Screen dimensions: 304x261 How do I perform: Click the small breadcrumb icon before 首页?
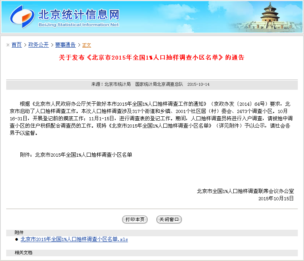8,45
